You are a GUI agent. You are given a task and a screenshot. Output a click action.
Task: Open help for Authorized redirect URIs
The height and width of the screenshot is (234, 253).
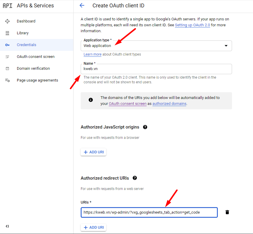(135, 178)
